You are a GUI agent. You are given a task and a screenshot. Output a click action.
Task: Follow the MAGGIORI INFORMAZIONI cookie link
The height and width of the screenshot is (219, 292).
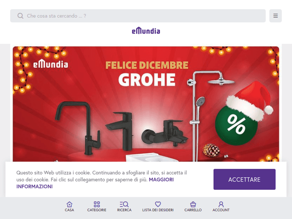click(95, 183)
